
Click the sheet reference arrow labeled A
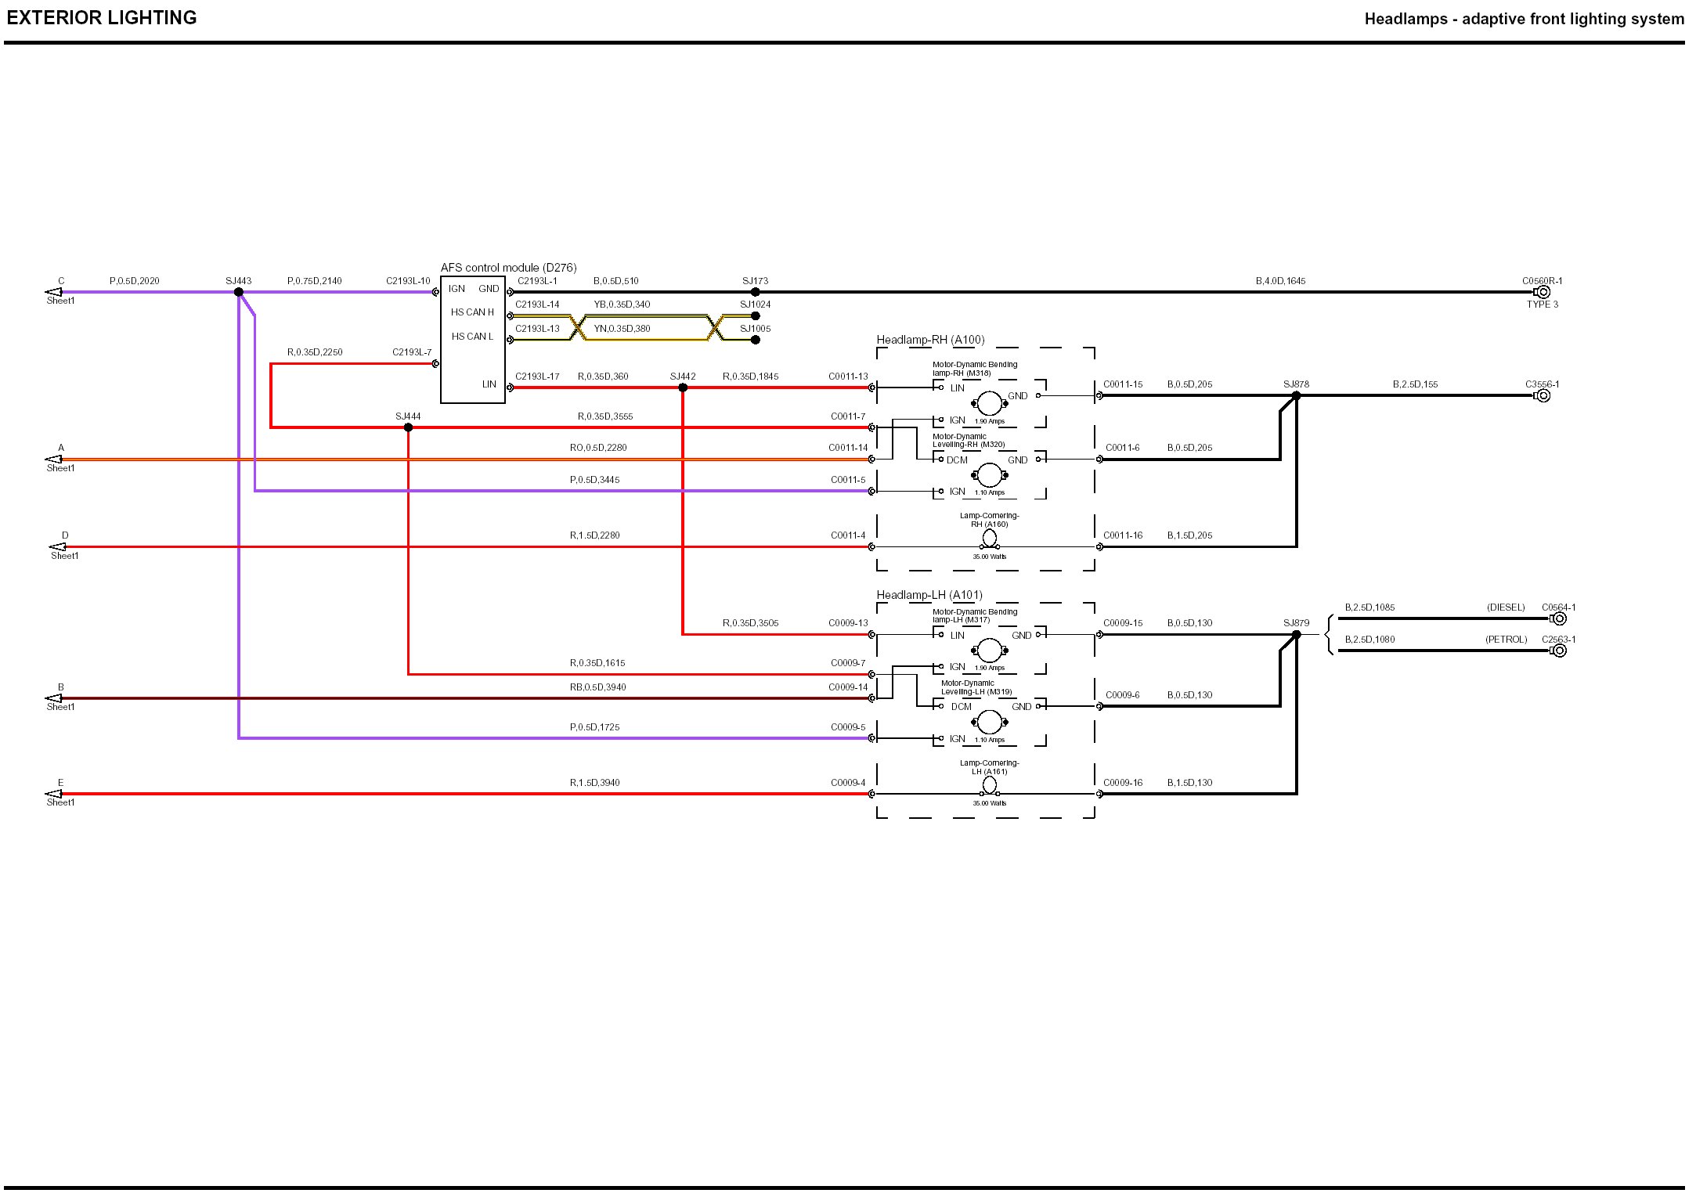click(54, 460)
